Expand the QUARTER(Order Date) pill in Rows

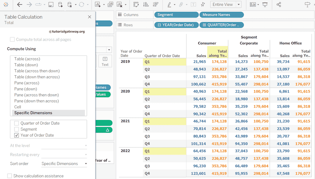coord(204,25)
